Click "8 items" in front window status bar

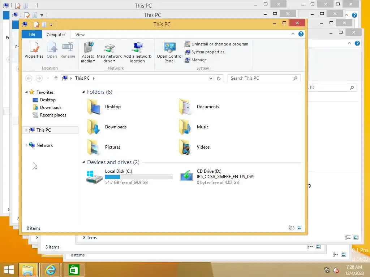pos(34,228)
